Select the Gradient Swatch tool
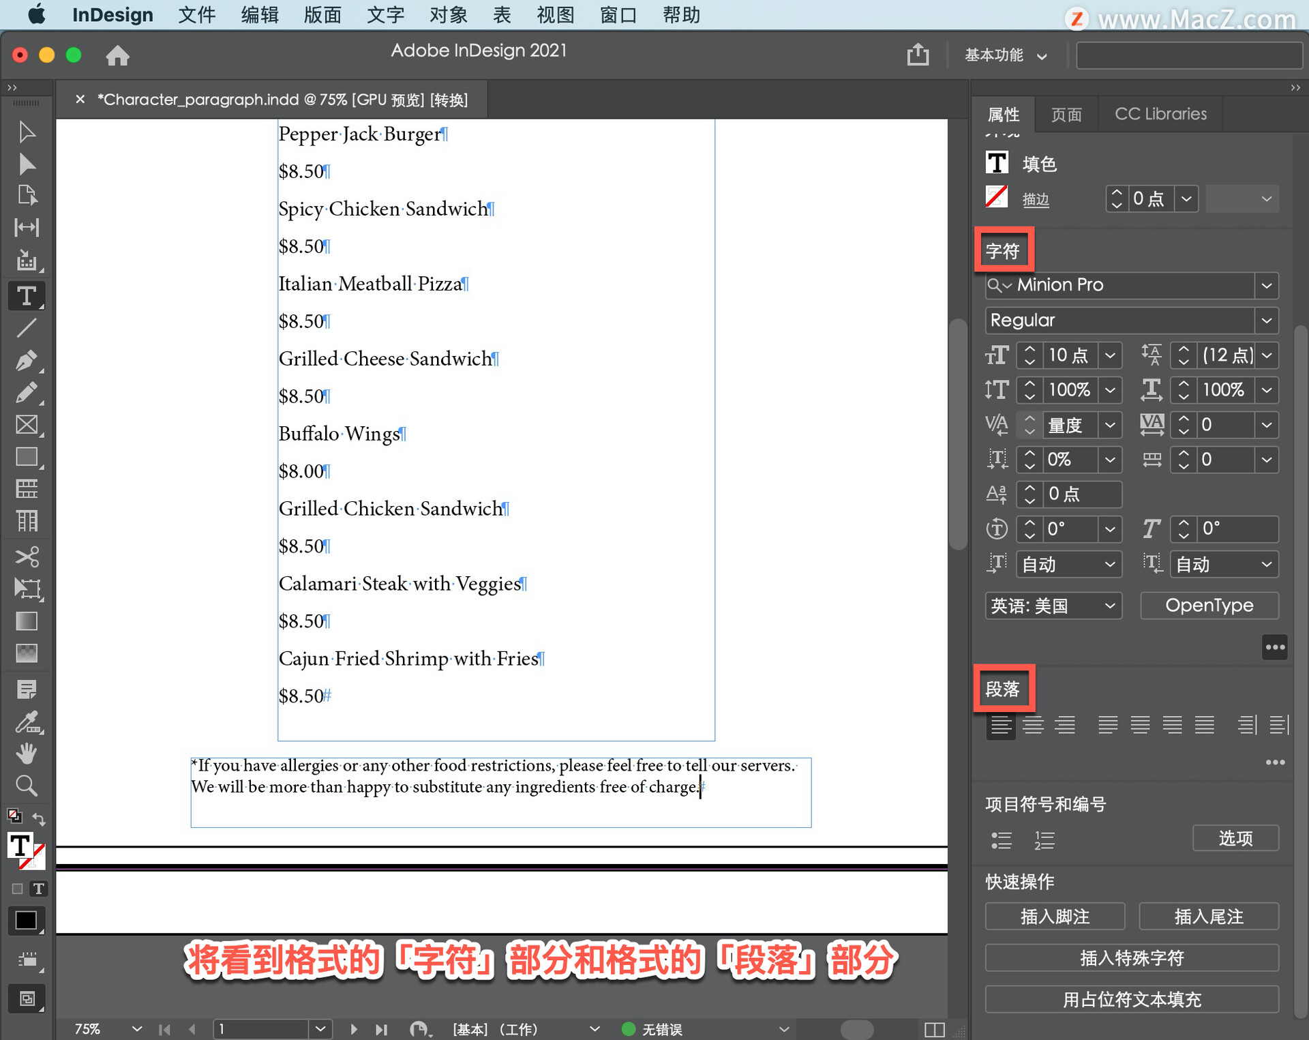Viewport: 1309px width, 1040px height. click(x=27, y=621)
